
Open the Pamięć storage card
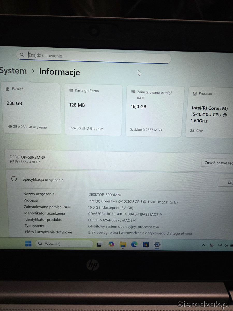point(32,108)
